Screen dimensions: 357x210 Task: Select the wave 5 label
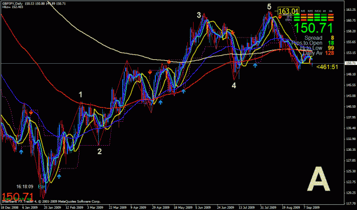pyautogui.click(x=269, y=7)
